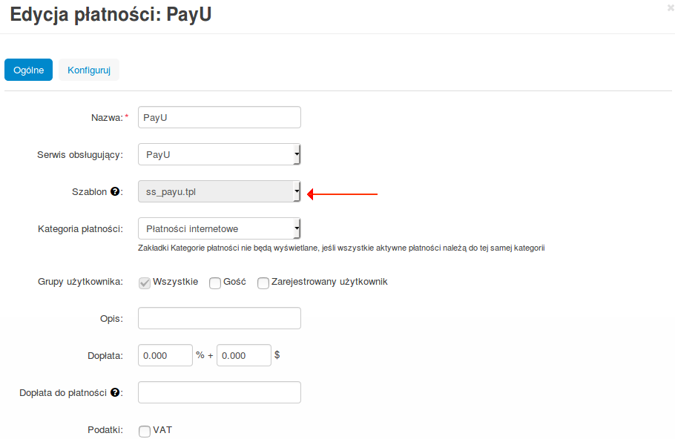Click the Szablon dropdown arrow

297,191
